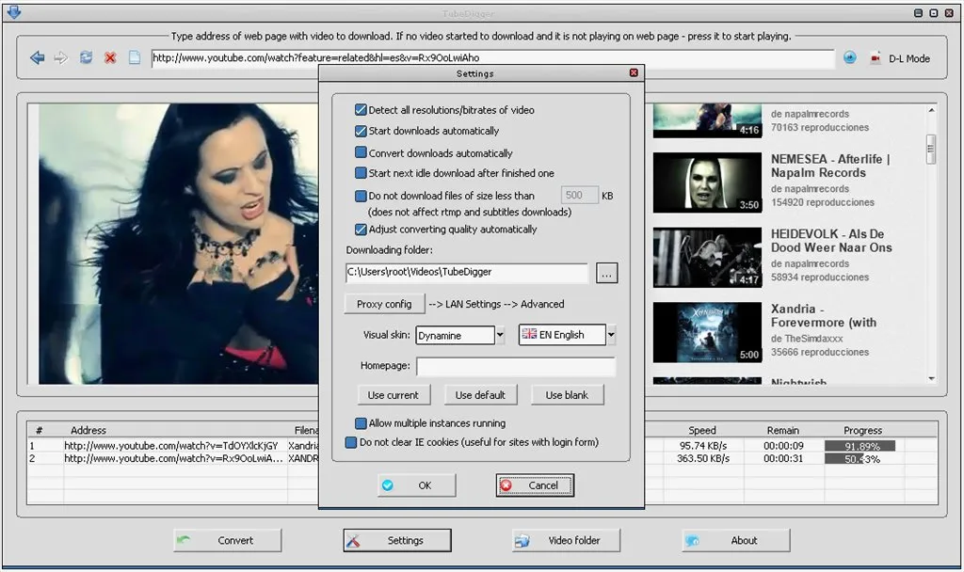Click the scroll up arrow in video list
964x572 pixels.
pos(931,111)
